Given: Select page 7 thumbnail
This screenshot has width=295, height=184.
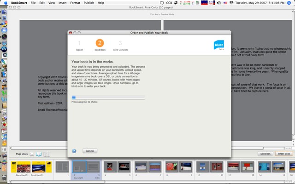Looking at the screenshot, I should pos(155,167).
